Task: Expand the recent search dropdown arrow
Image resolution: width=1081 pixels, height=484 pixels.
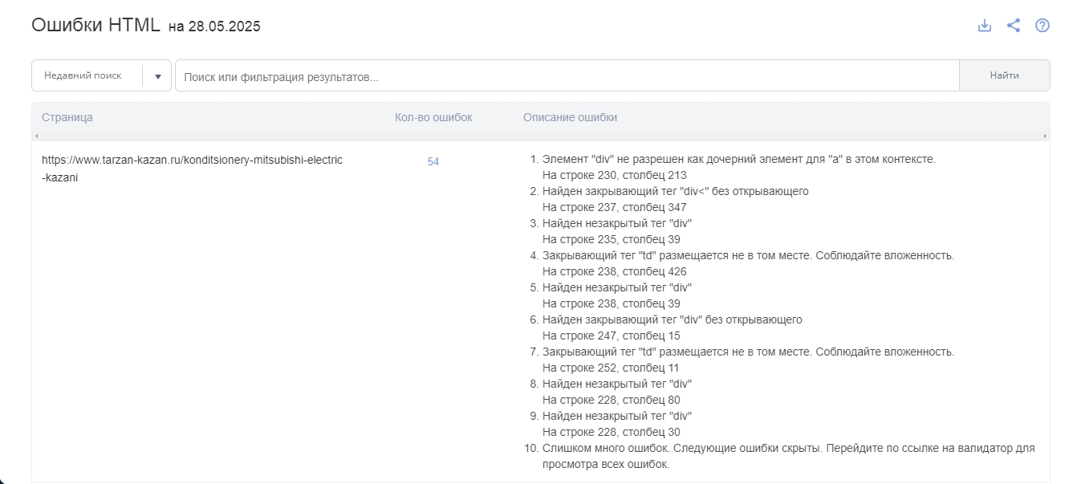Action: (158, 76)
